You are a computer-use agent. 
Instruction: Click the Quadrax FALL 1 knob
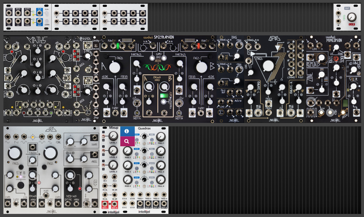[x=161, y=137]
